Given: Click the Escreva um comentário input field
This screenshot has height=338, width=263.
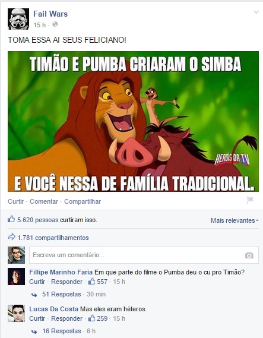Looking at the screenshot, I should tap(144, 255).
